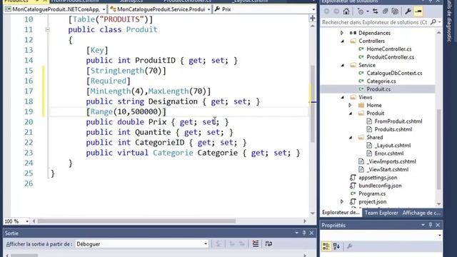Screen dimensions: 457x257
Task: Click the Sortie panel pin auto-hide icon
Action: click(304, 233)
